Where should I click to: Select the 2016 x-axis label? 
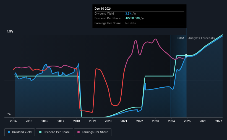point(45,121)
